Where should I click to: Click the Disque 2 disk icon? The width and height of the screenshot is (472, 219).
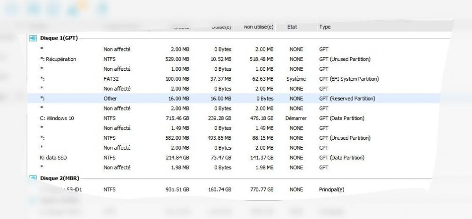33,178
